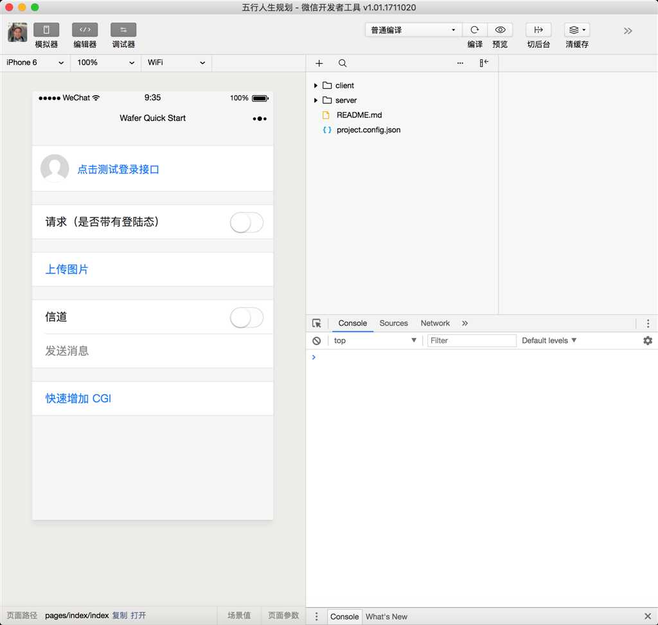This screenshot has height=625, width=658.
Task: Open the top context dropdown in console
Action: [375, 340]
